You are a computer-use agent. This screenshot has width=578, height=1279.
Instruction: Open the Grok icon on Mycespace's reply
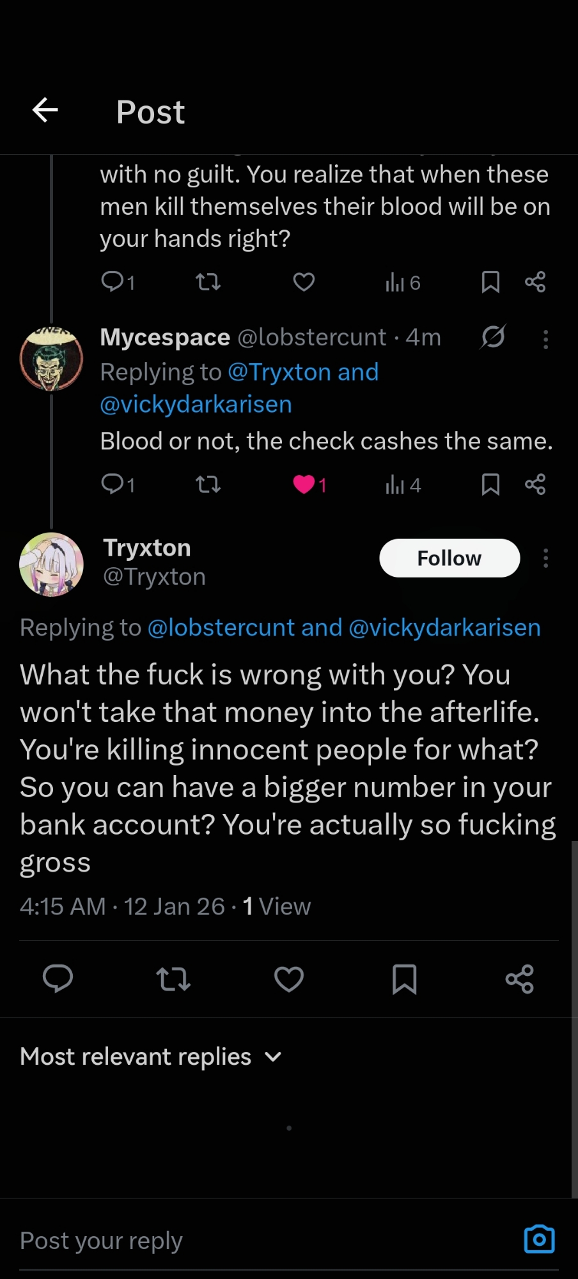(x=493, y=336)
